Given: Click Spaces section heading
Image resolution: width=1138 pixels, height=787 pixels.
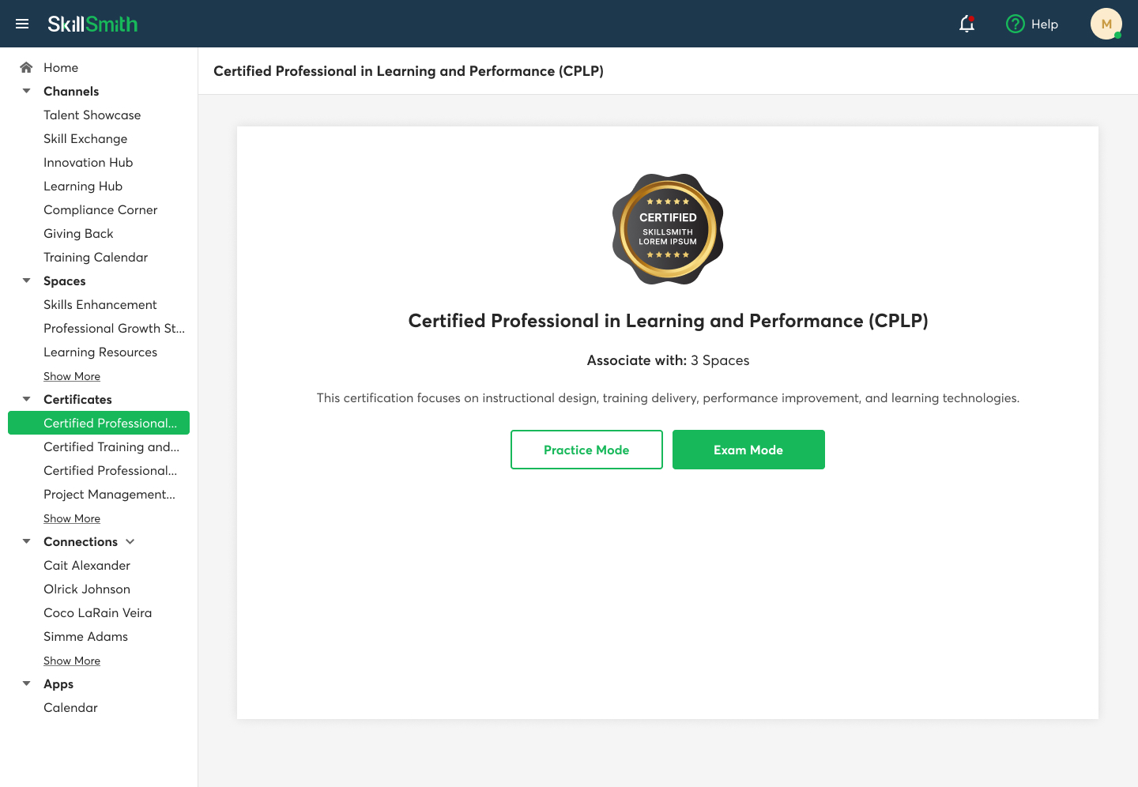Looking at the screenshot, I should coord(65,281).
